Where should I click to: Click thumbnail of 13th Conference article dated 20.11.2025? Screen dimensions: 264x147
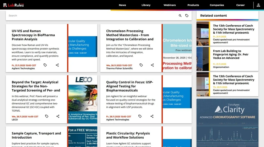[x=203, y=84]
